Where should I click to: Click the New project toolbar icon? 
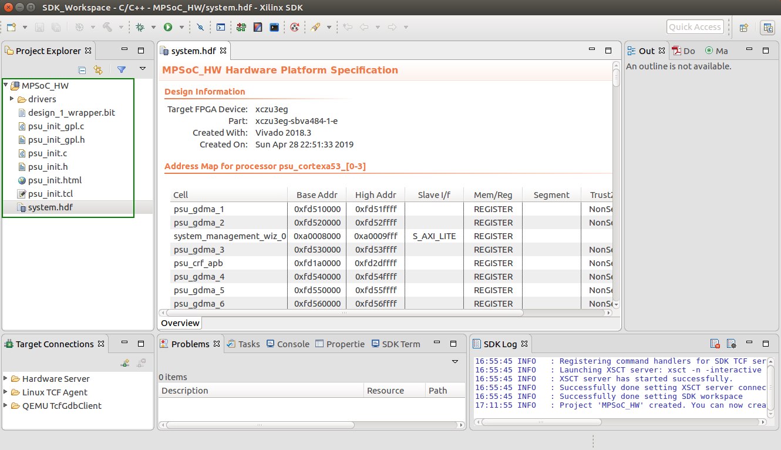11,27
